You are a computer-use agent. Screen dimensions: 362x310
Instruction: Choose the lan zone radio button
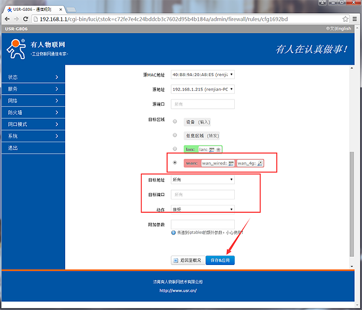[175, 149]
